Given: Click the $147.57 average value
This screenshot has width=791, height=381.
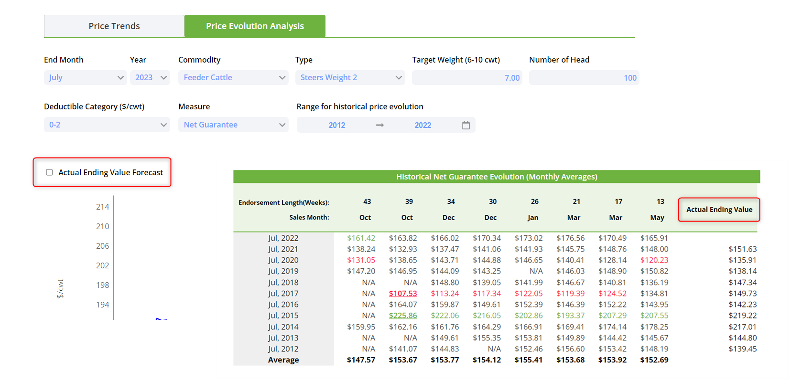Looking at the screenshot, I should tap(361, 360).
